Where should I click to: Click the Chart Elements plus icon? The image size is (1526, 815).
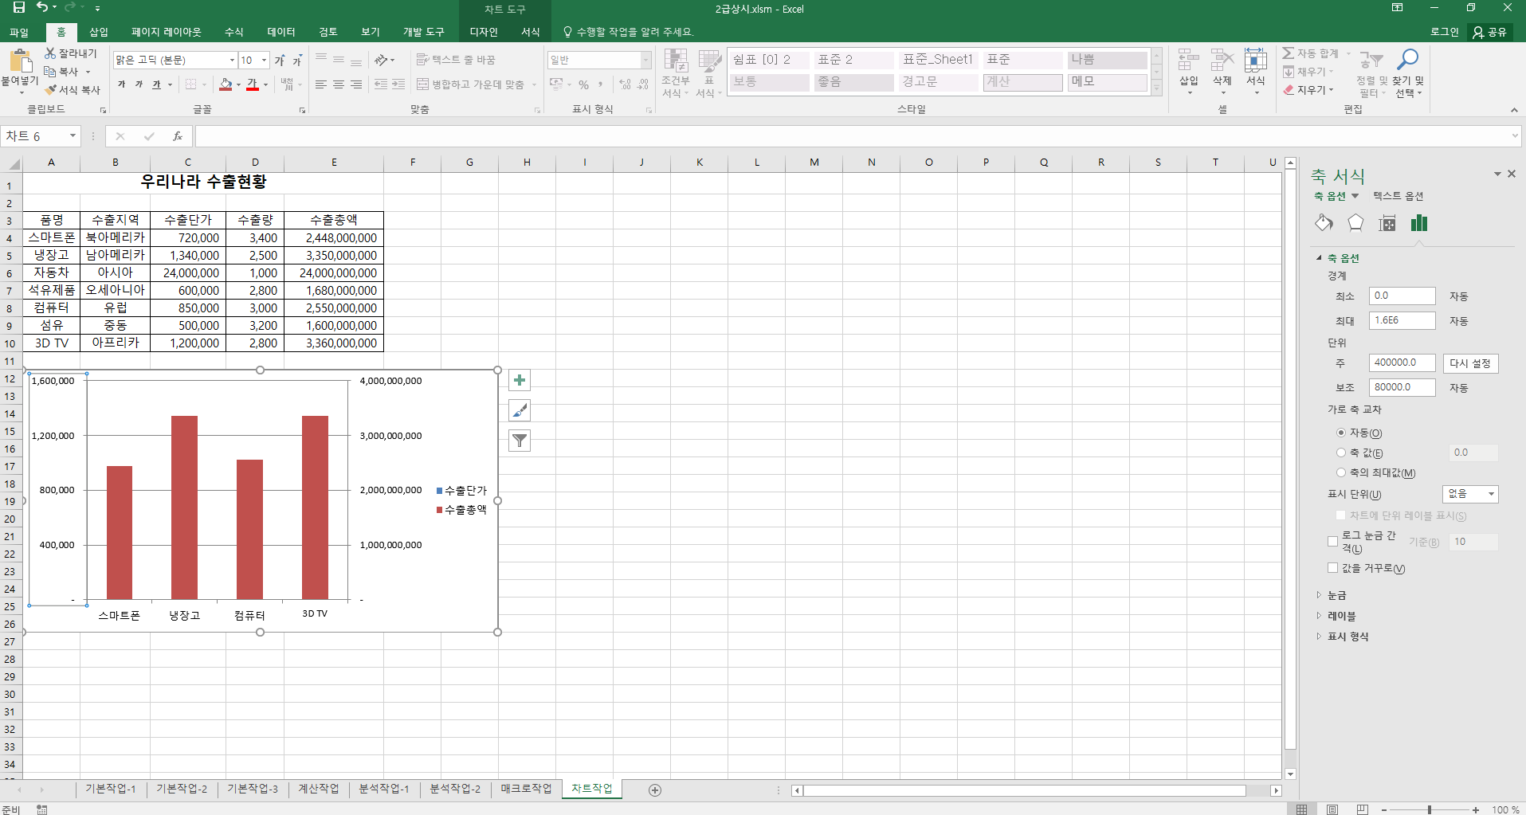[x=520, y=381]
